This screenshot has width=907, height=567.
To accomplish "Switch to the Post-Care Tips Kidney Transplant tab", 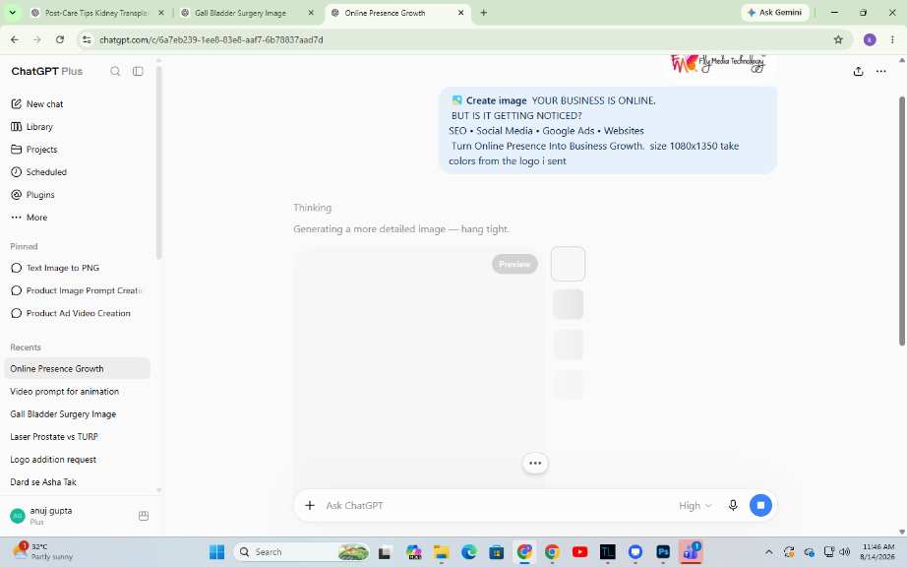I will pyautogui.click(x=96, y=13).
